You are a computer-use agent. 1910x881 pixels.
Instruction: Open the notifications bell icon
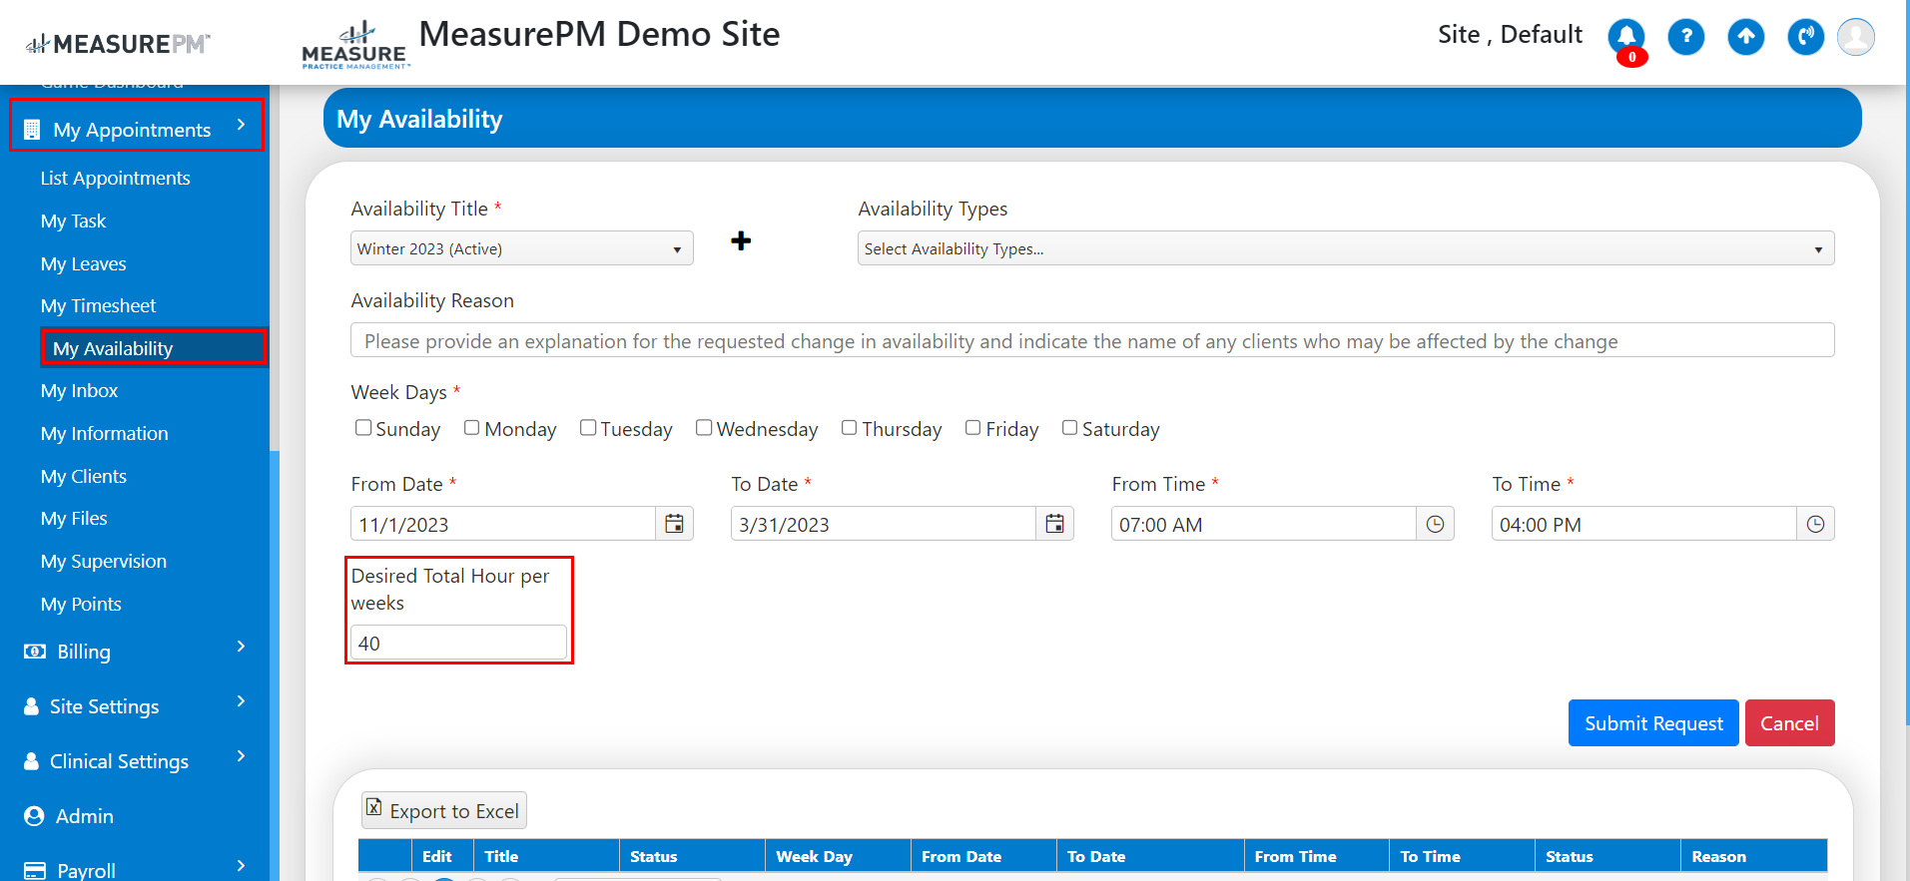1626,38
